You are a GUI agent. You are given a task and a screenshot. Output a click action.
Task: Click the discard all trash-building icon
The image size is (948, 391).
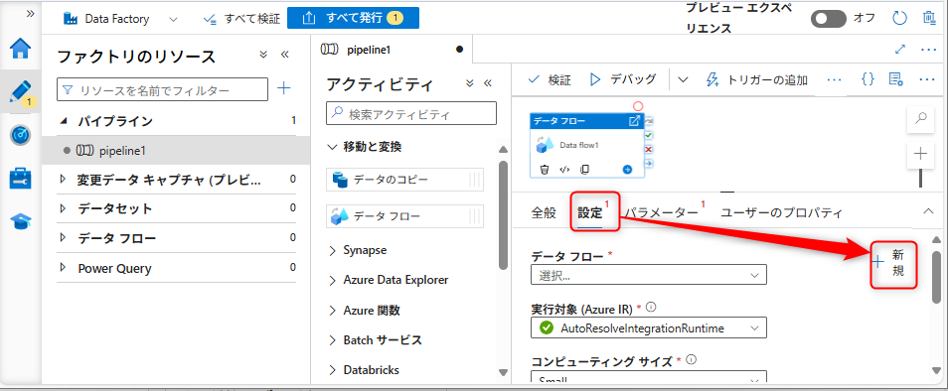[x=929, y=18]
